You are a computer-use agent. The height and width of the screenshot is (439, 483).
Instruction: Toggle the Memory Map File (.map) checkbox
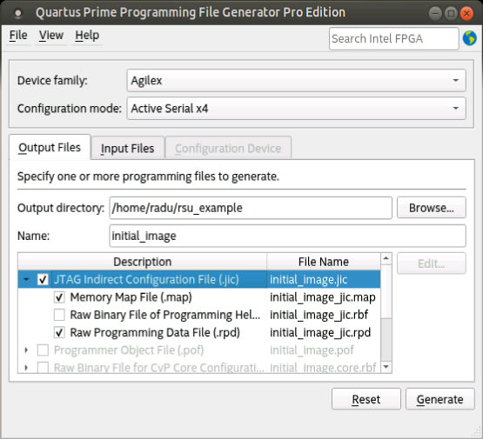click(59, 297)
